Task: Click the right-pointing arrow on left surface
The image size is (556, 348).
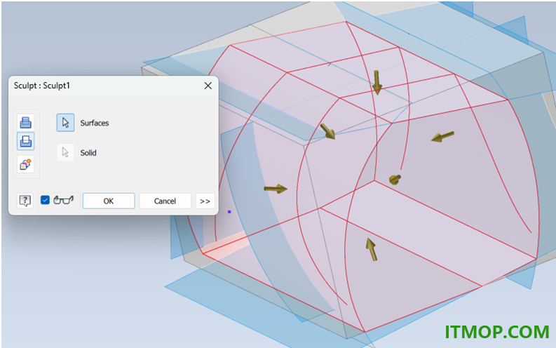Action: pos(276,189)
